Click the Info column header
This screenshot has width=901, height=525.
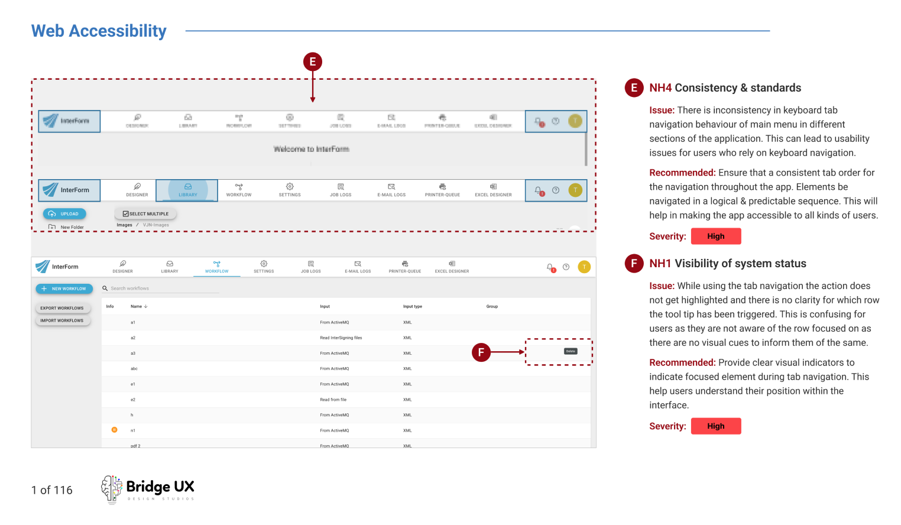[110, 306]
